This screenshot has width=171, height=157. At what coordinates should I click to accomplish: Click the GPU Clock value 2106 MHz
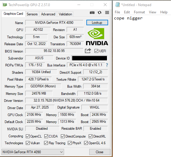click(x=34, y=115)
